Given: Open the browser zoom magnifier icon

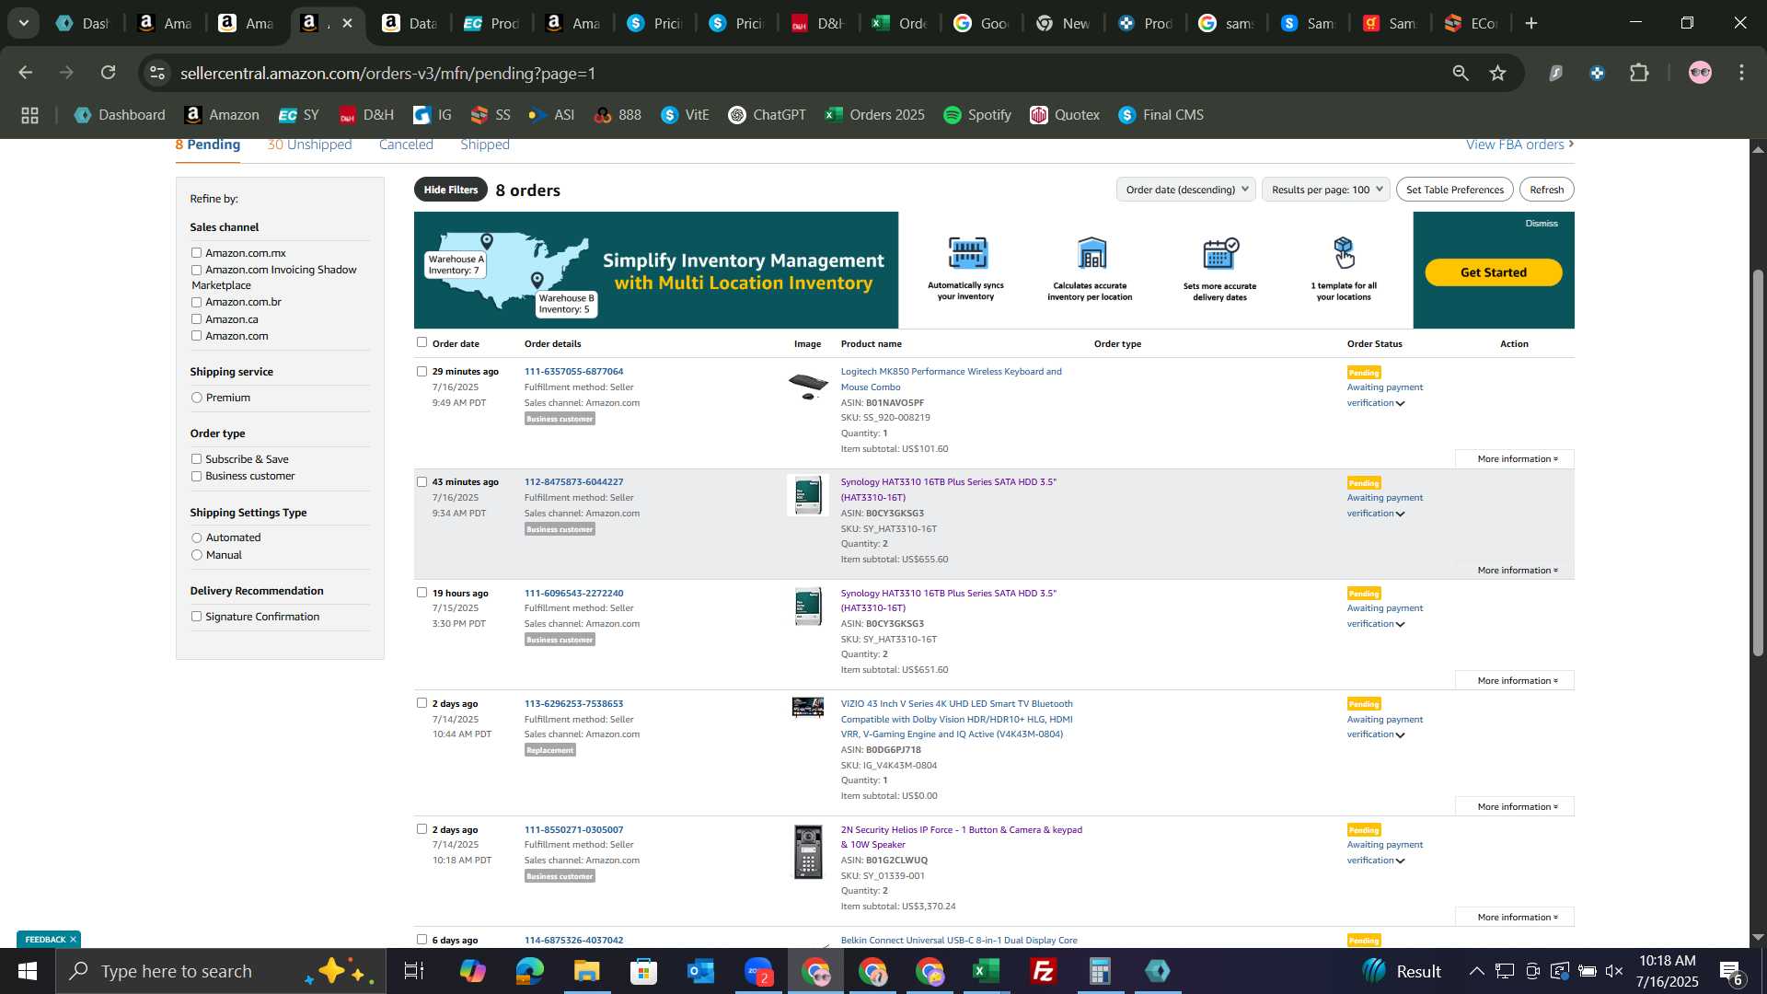Looking at the screenshot, I should tap(1461, 73).
